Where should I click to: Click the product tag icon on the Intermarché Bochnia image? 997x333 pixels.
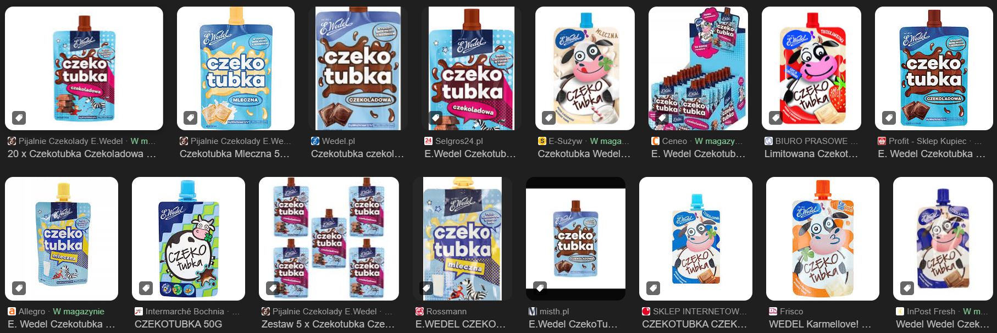[146, 287]
